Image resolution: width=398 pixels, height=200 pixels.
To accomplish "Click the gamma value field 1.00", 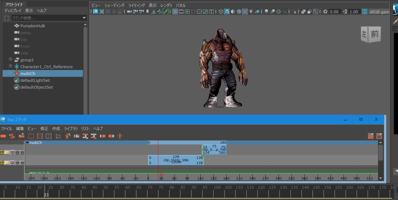I will 354,12.
